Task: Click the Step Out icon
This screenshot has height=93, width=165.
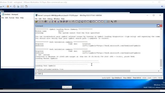Action: 67,22
